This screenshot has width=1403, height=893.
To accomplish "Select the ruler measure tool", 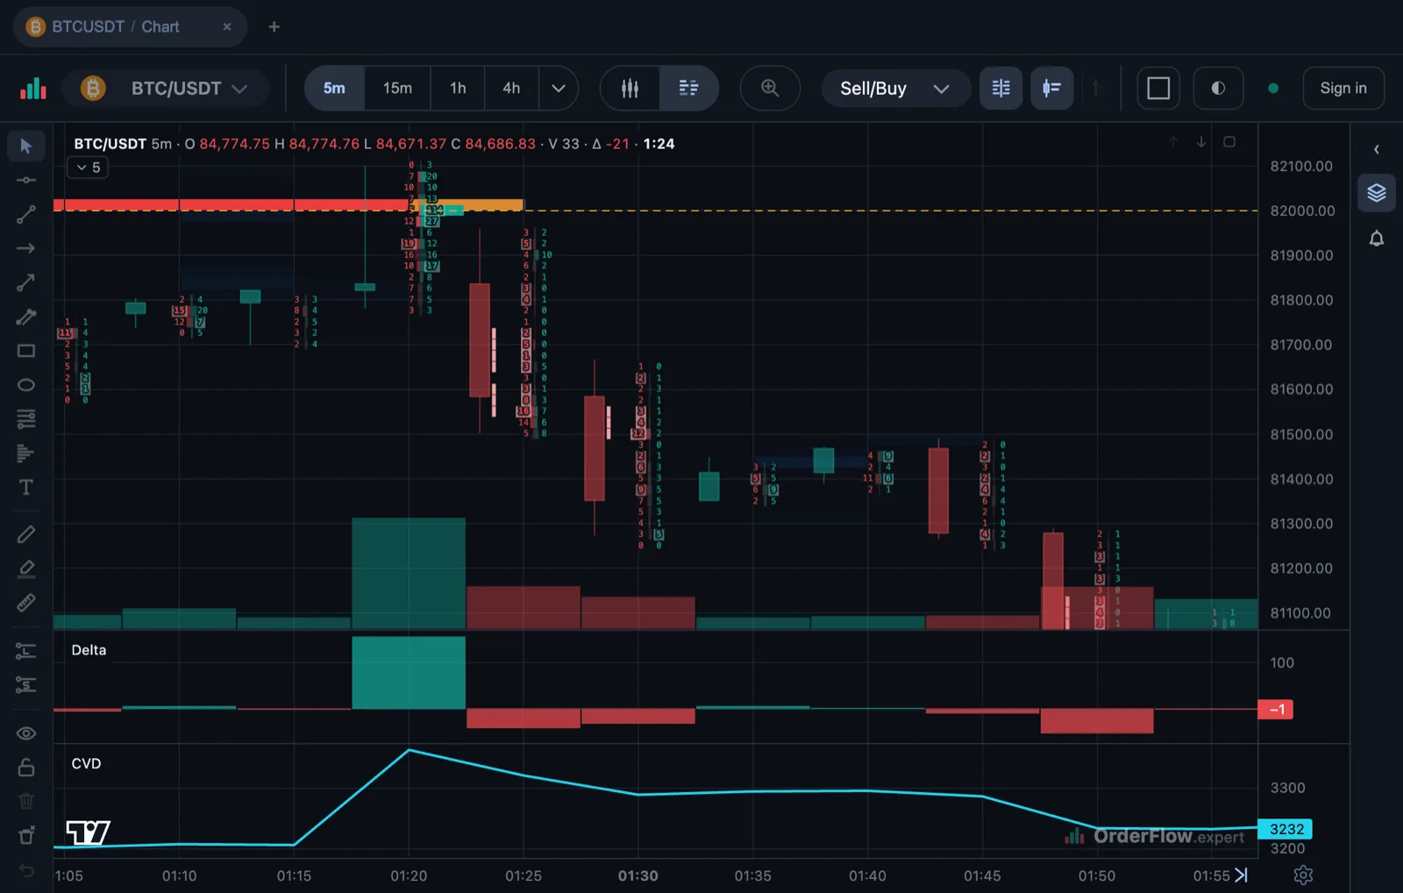I will [26, 603].
